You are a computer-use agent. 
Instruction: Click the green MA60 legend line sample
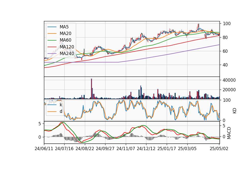pyautogui.click(x=52, y=40)
